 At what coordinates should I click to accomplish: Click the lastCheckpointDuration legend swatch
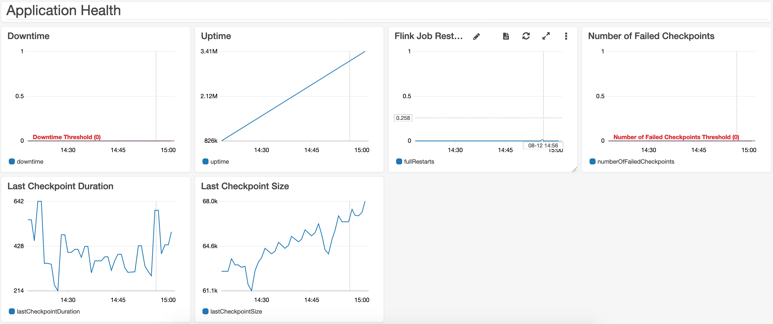(12, 311)
